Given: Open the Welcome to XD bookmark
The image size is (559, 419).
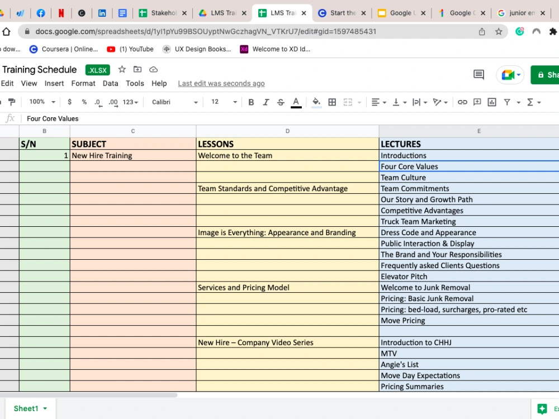Looking at the screenshot, I should [x=275, y=49].
